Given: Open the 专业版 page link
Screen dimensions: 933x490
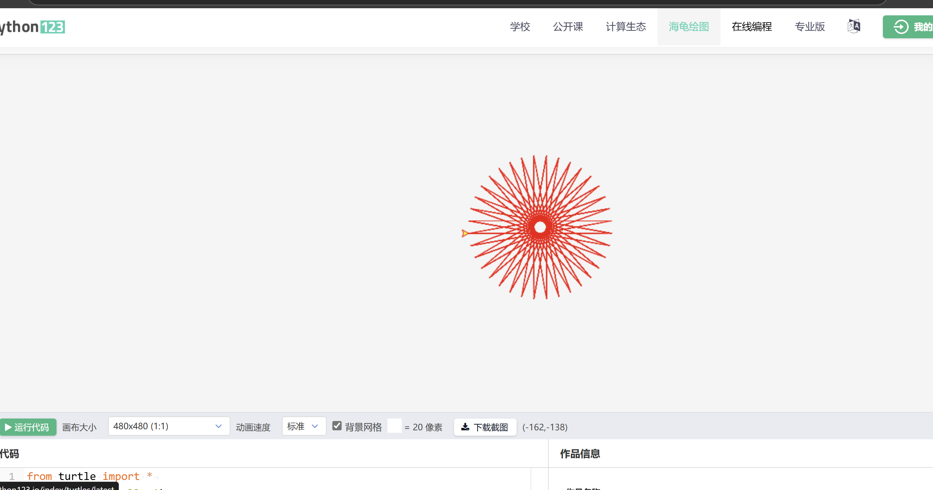Looking at the screenshot, I should coord(810,27).
